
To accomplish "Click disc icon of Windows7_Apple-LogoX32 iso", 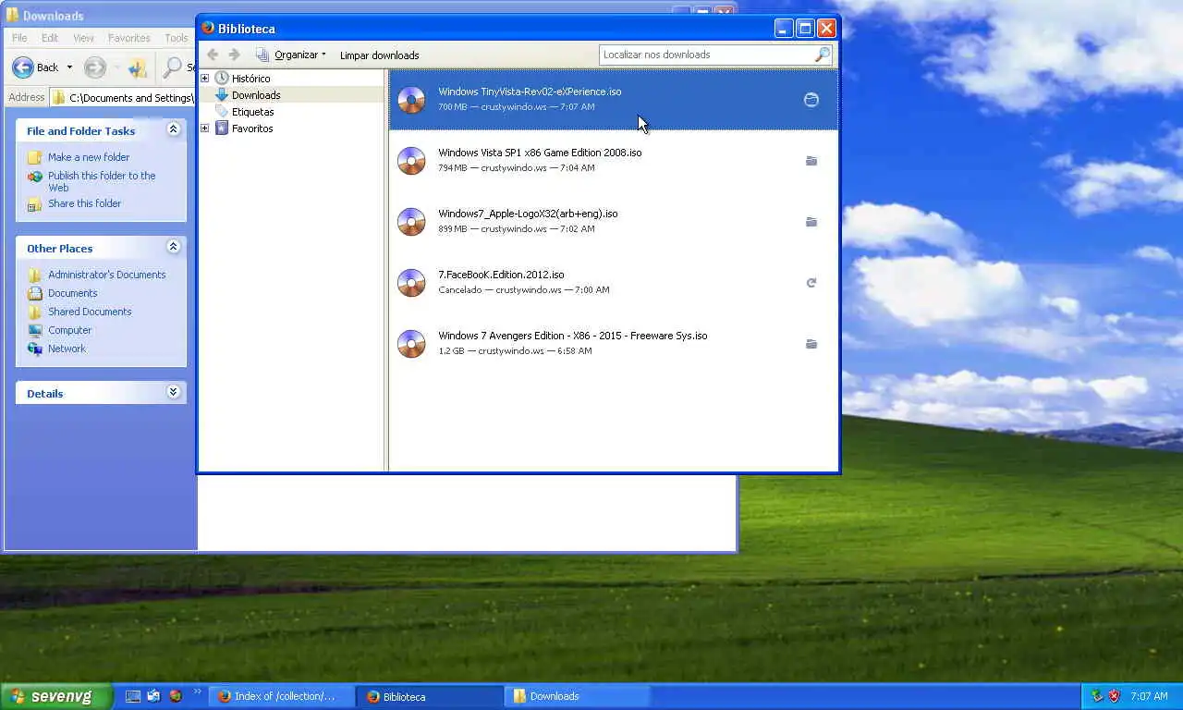I will tap(411, 222).
